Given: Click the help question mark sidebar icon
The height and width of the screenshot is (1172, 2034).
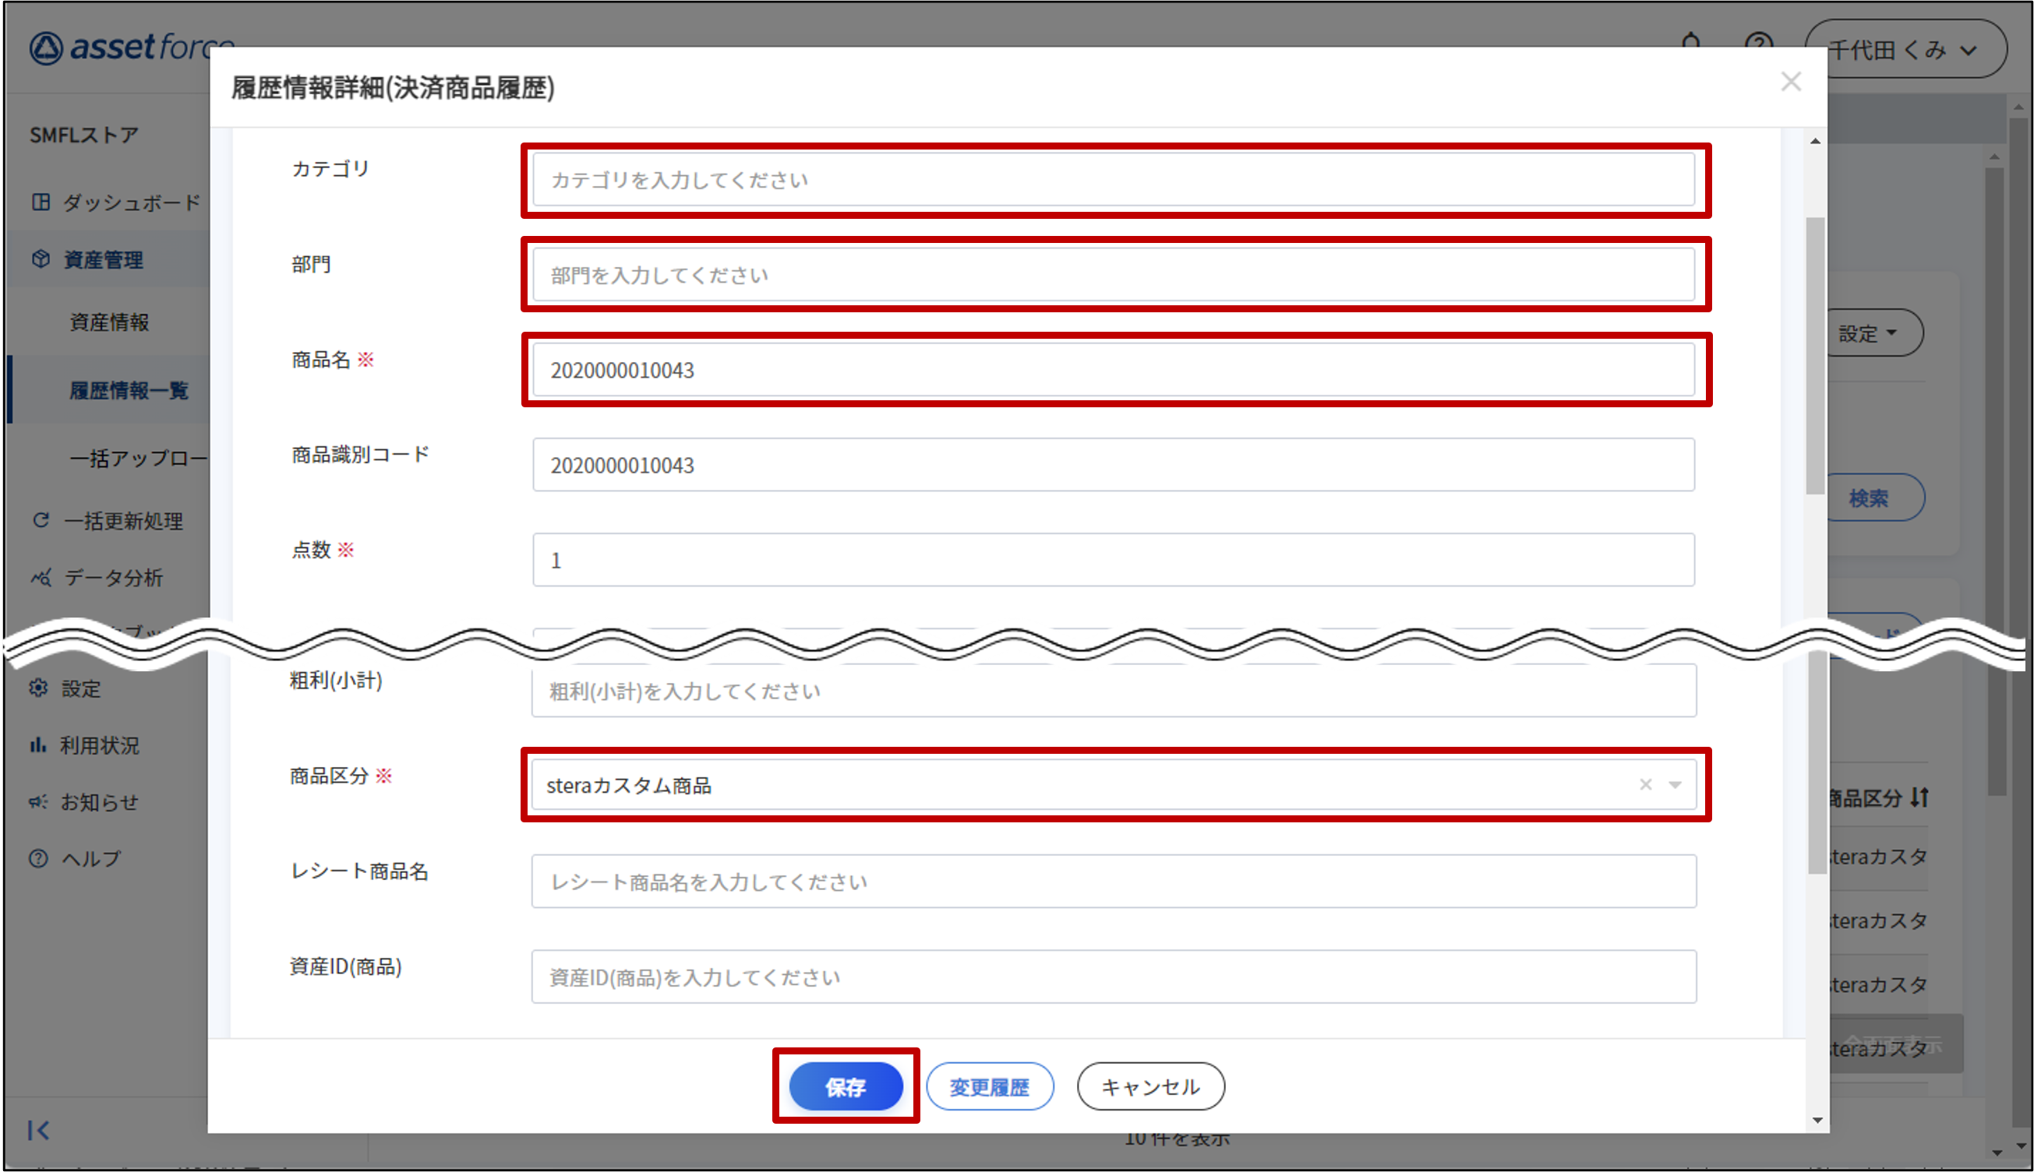Looking at the screenshot, I should tap(38, 858).
